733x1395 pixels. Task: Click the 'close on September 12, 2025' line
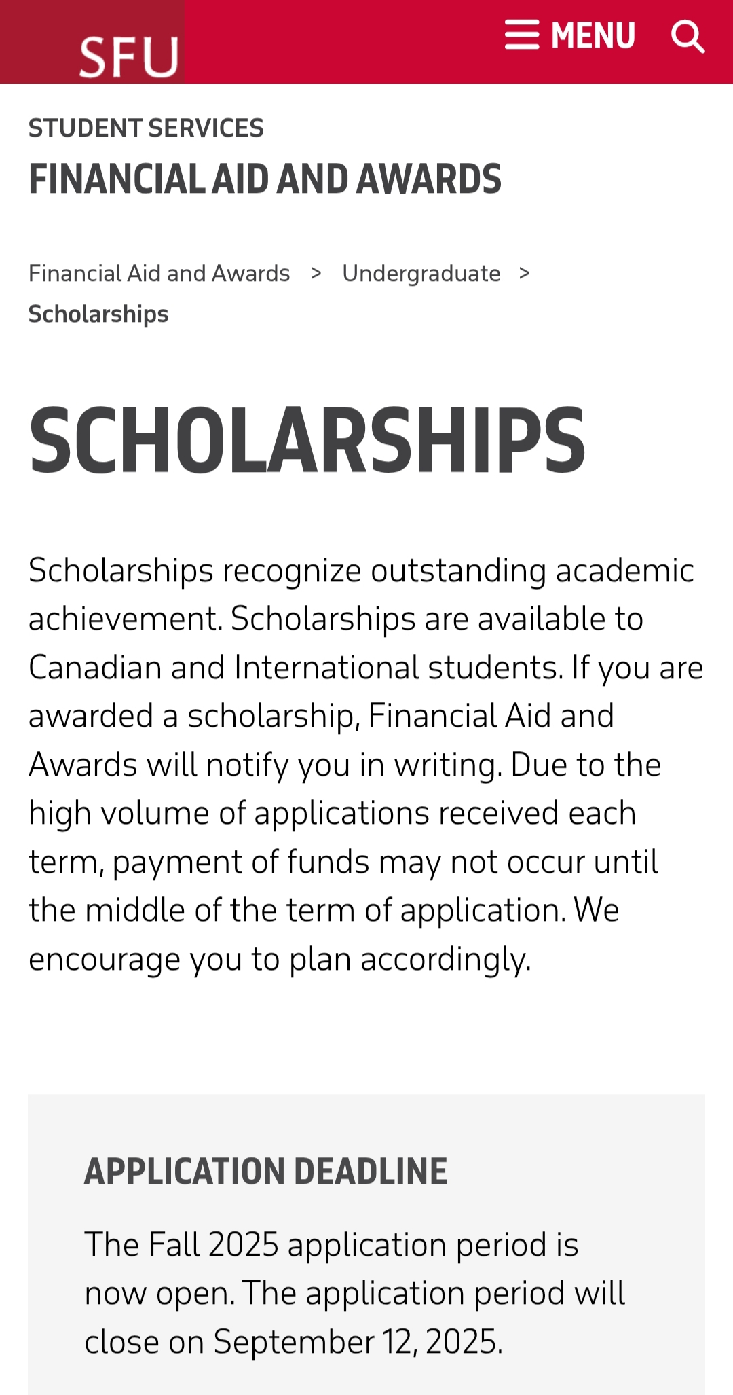pos(293,1341)
